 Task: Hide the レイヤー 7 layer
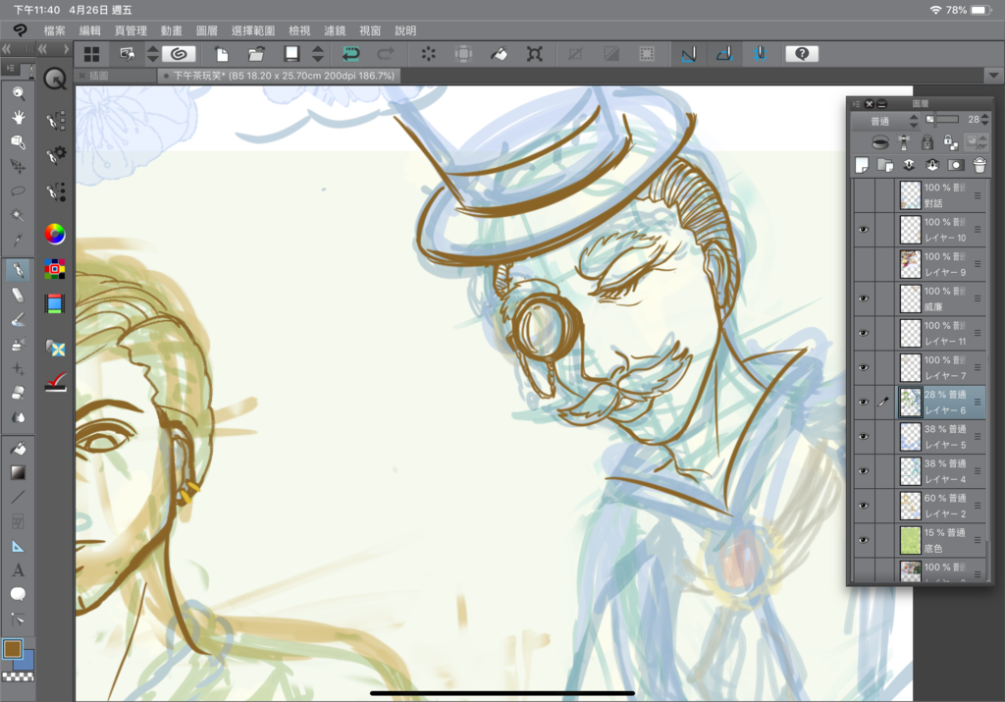[864, 368]
